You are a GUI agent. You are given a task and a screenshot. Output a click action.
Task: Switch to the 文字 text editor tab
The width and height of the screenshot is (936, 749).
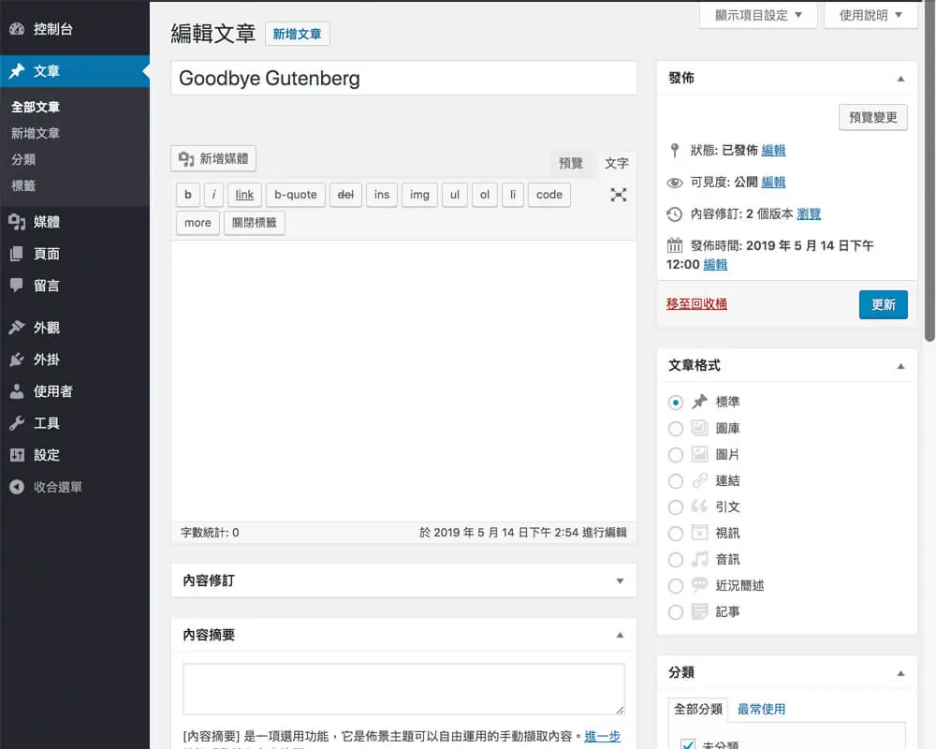(616, 164)
